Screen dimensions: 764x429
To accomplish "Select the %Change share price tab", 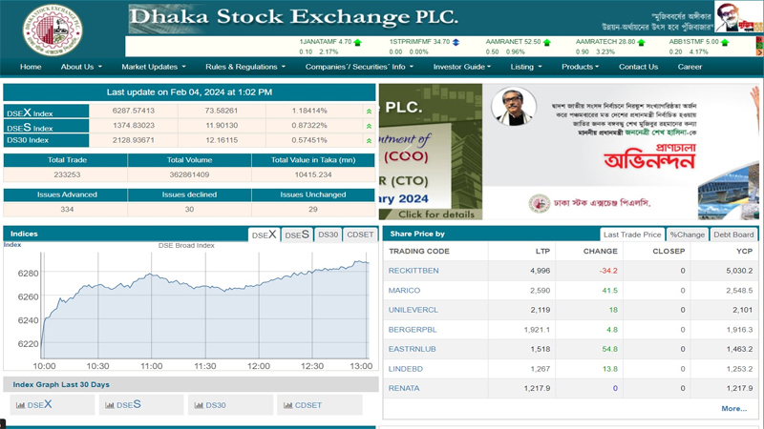I will 687,235.
